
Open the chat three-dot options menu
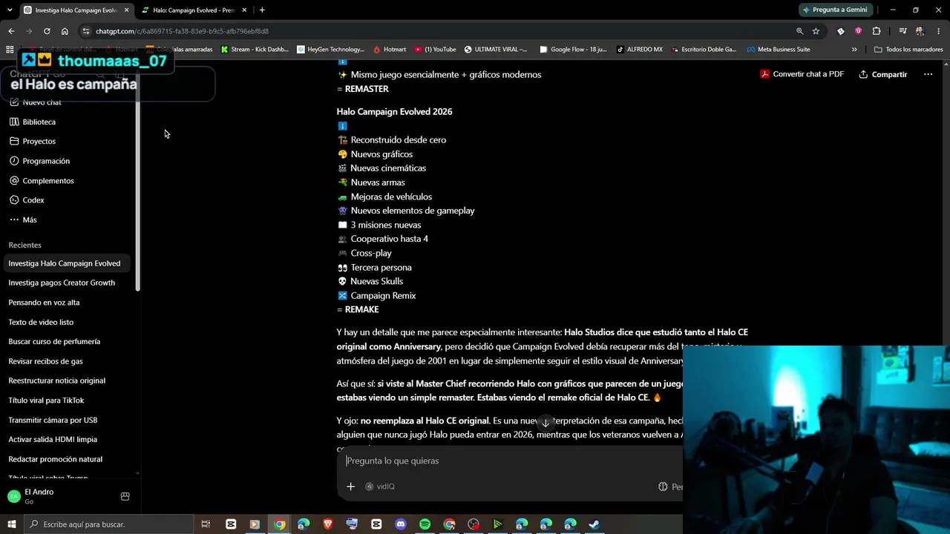coord(928,74)
